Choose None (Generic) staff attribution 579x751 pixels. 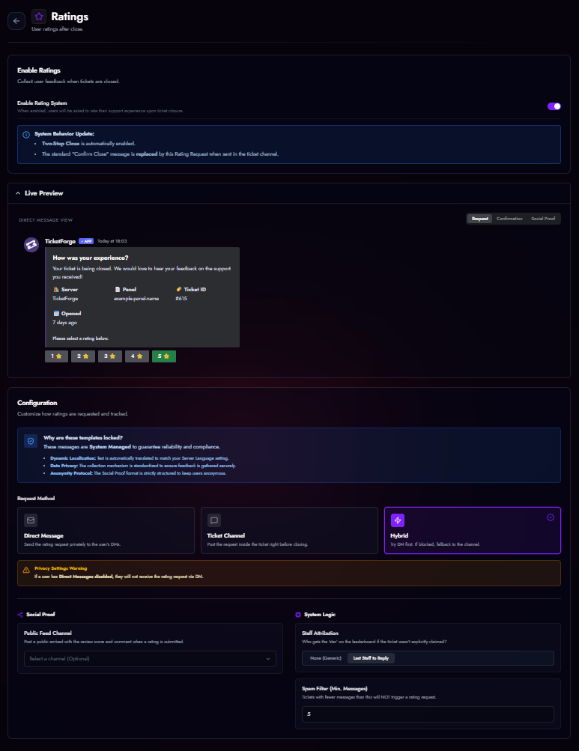point(325,658)
